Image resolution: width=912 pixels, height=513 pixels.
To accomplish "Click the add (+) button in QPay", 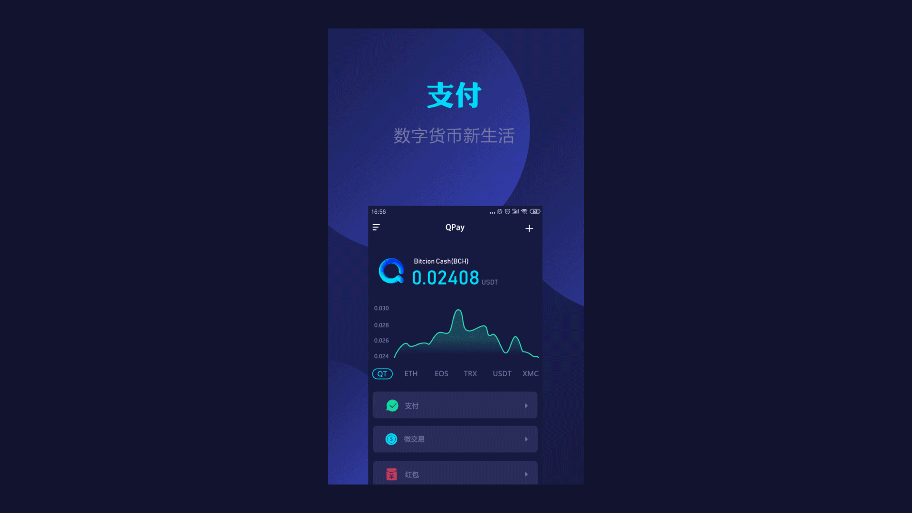I will coord(529,228).
